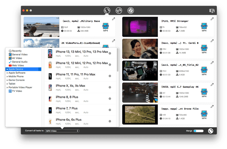This screenshot has height=149, width=227.
Task: Toggle the Merge switch
Action: click(x=199, y=131)
